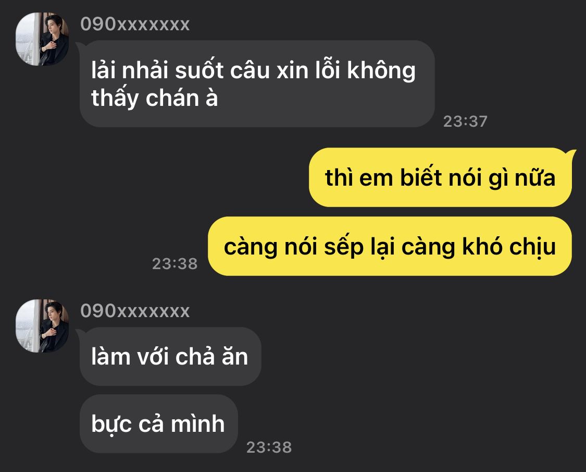Click the 23:37 timestamp
The height and width of the screenshot is (472, 586).
pyautogui.click(x=465, y=122)
